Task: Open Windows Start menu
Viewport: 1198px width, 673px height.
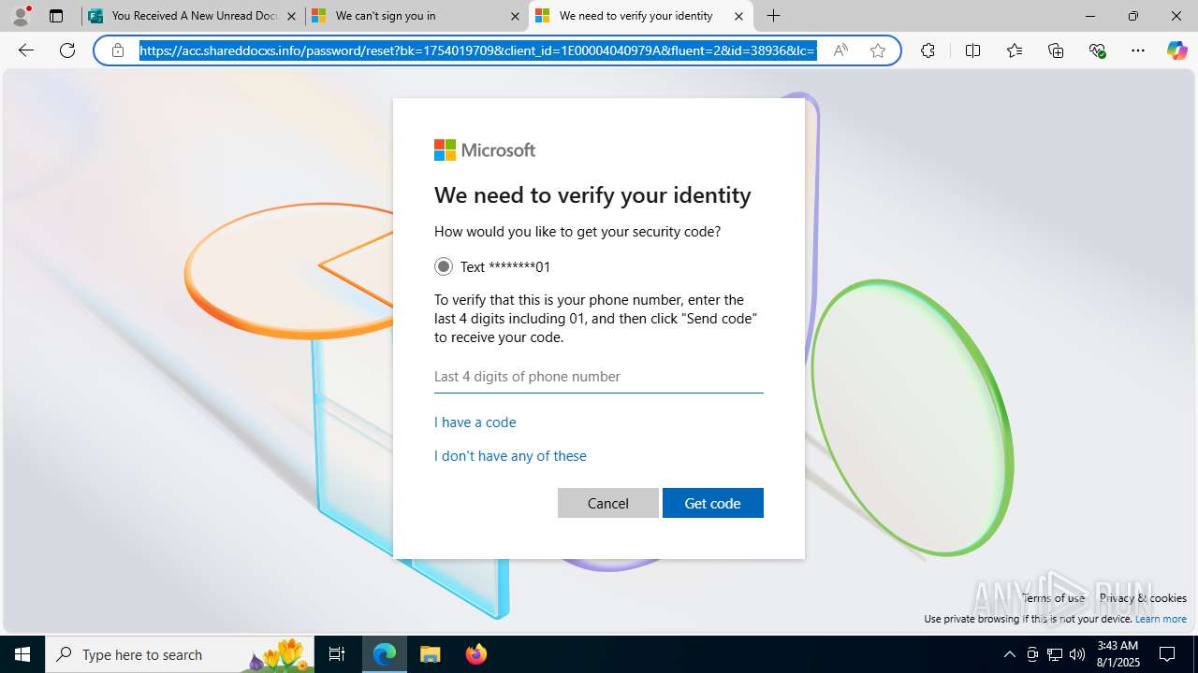Action: click(x=22, y=654)
